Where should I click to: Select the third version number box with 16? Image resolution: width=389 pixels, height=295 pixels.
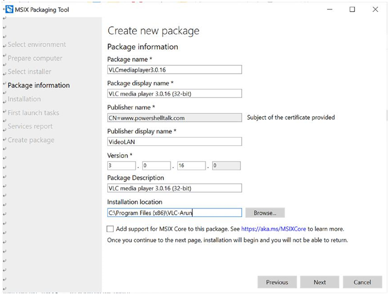191,166
